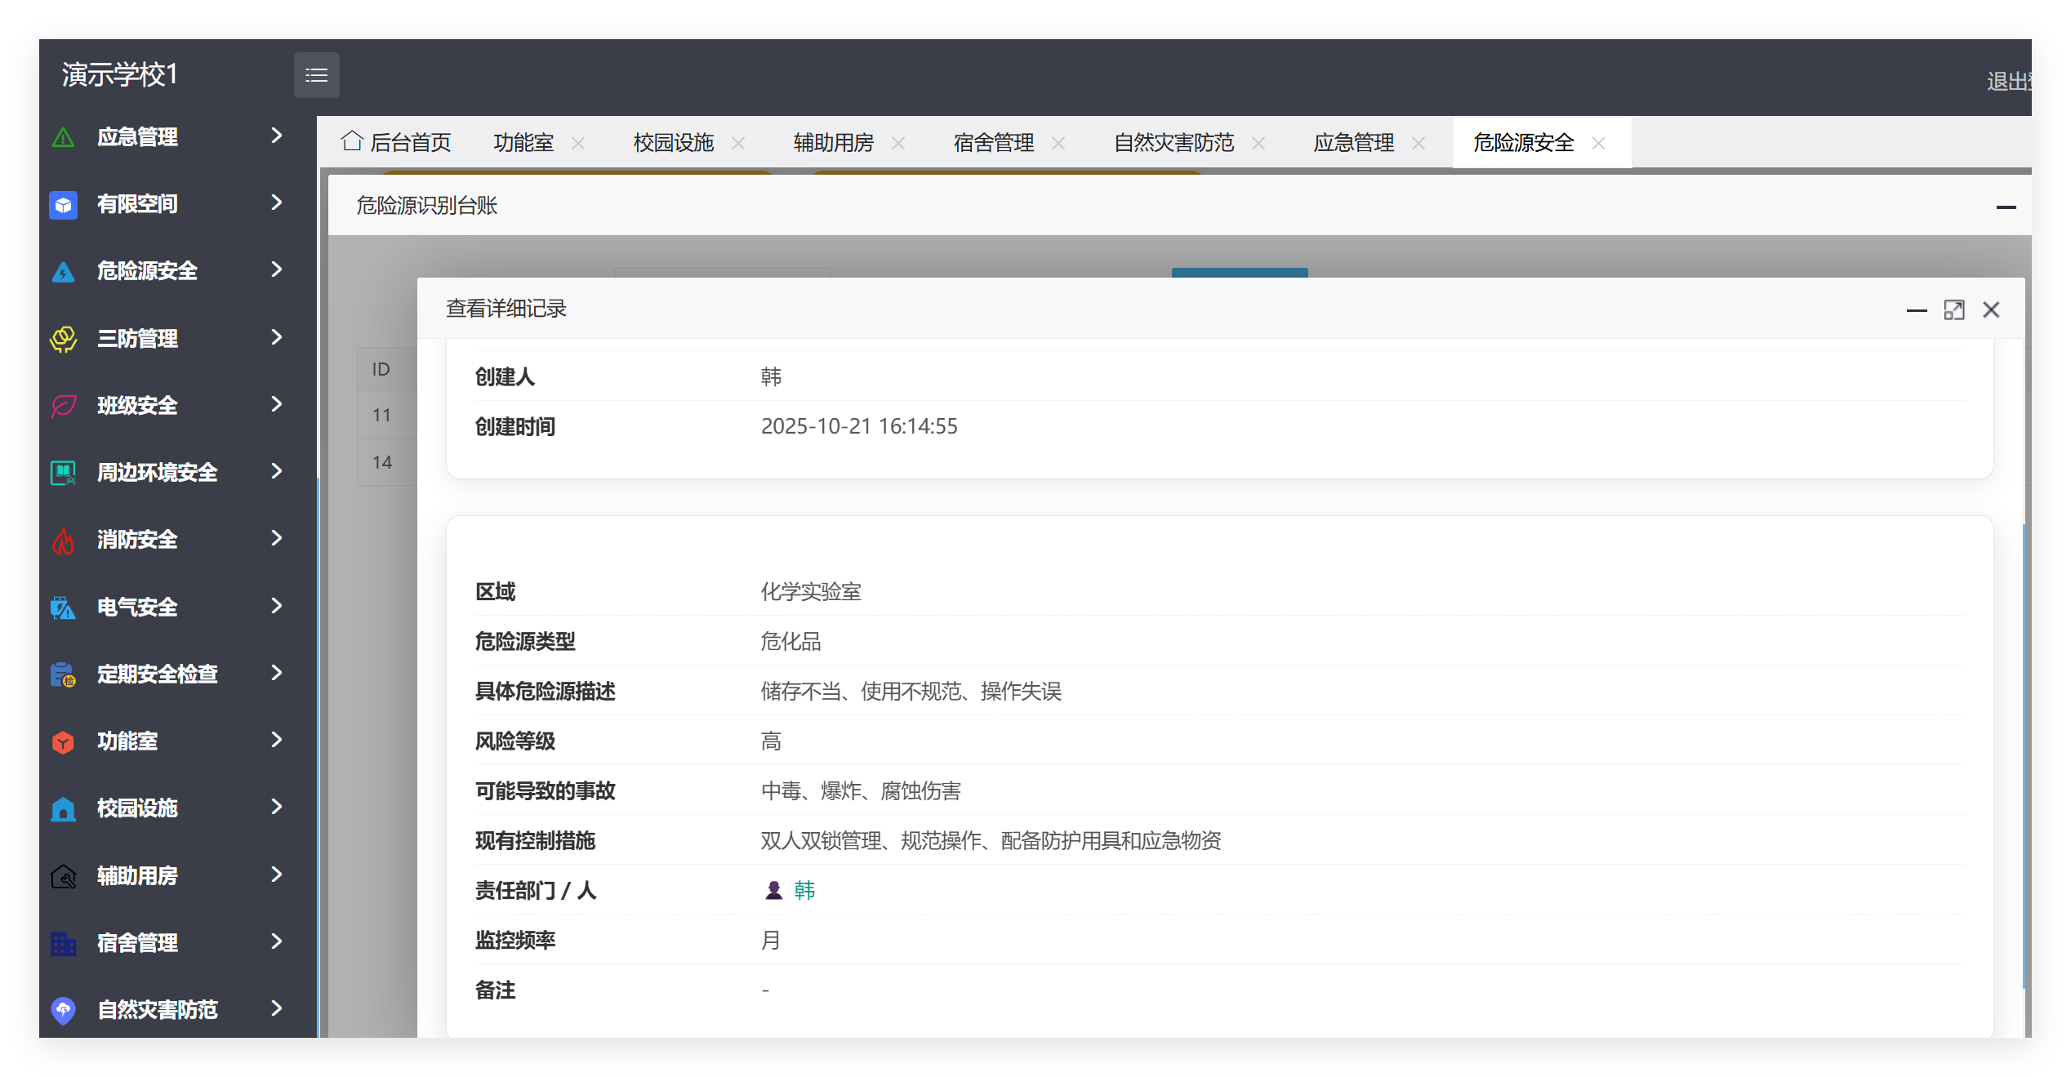Close the 校园设施 tab with its × button
The image size is (2071, 1077).
[739, 142]
